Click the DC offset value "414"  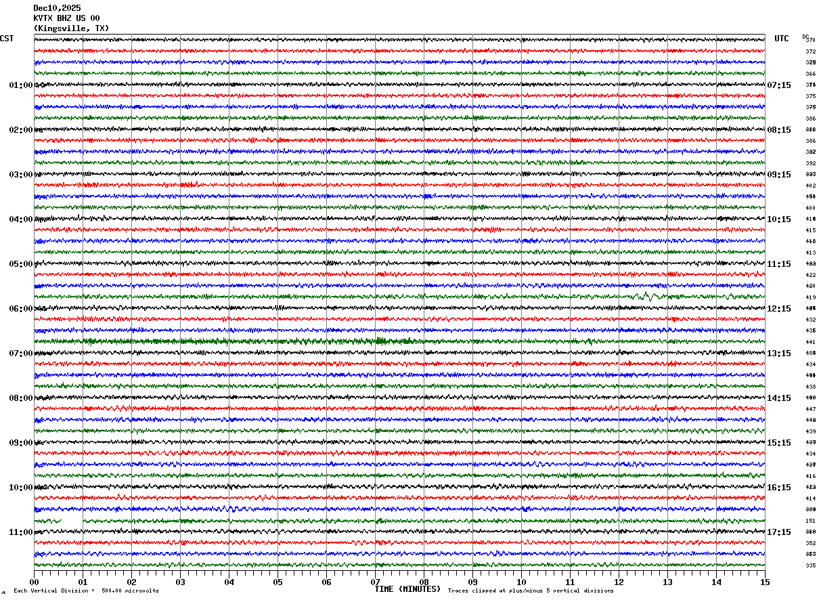810,498
